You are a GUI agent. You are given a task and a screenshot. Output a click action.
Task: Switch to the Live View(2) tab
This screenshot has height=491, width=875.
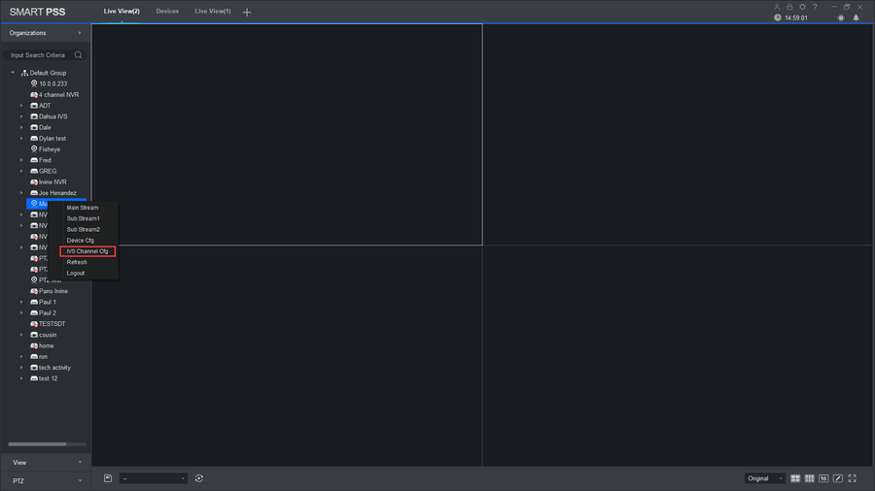tap(122, 11)
